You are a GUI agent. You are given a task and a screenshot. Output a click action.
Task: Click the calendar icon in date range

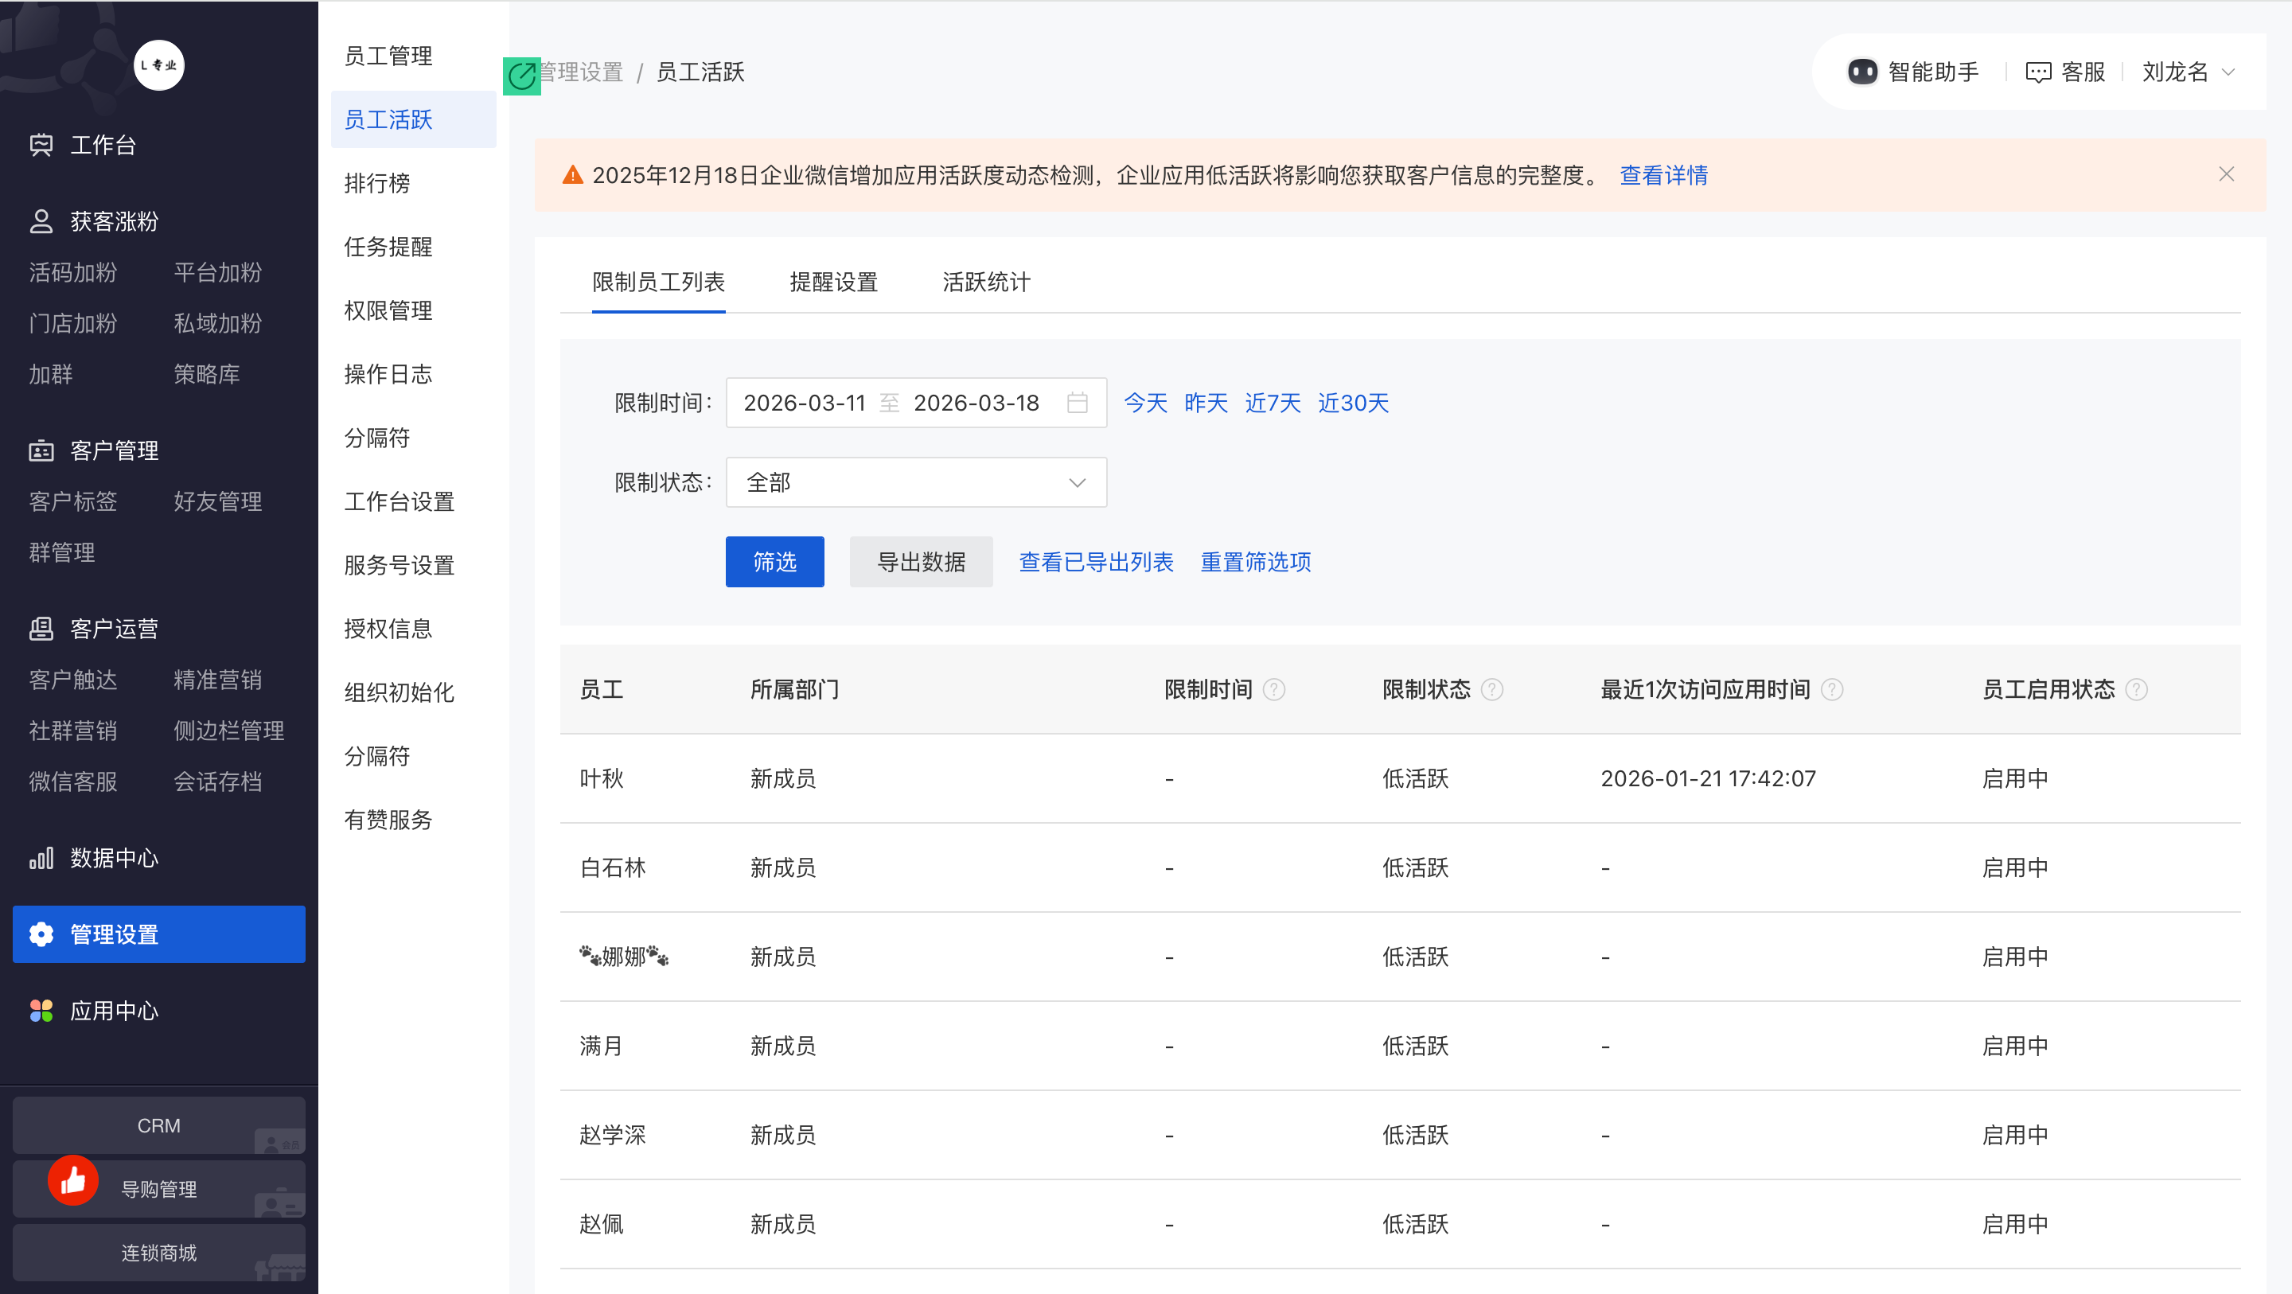point(1077,403)
